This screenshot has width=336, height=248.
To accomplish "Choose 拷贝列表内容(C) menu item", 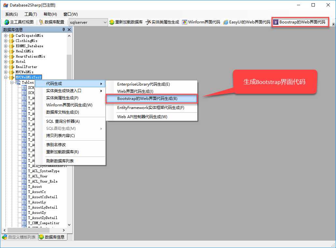I will pyautogui.click(x=70, y=136).
